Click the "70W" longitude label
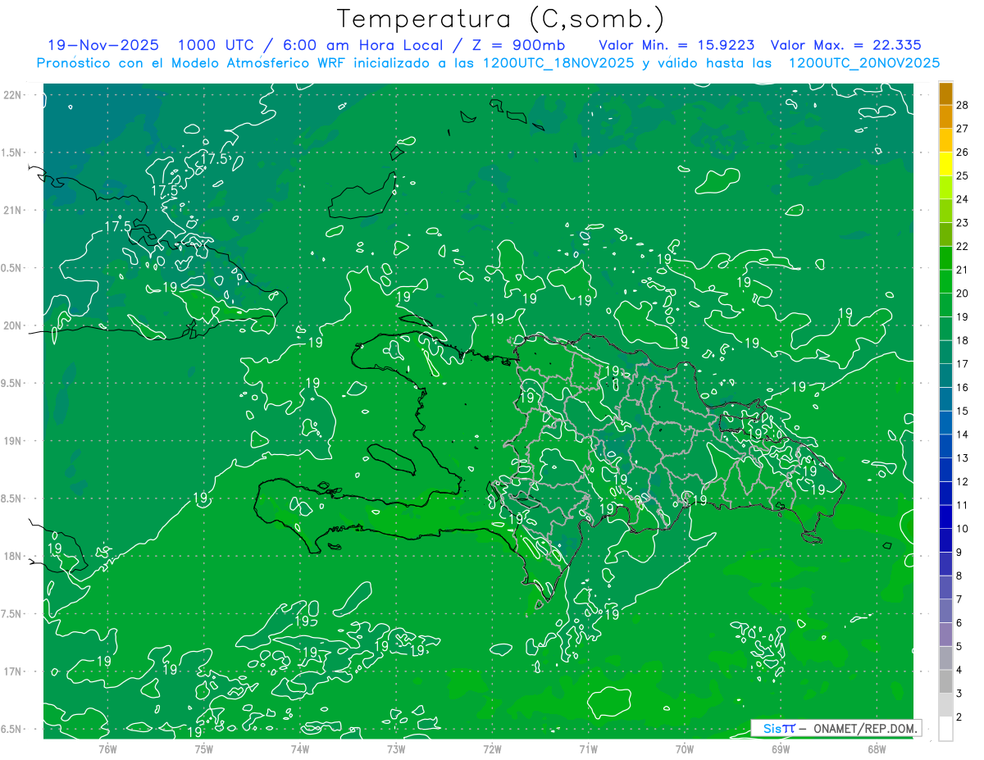This screenshot has height=760, width=984. point(685,749)
